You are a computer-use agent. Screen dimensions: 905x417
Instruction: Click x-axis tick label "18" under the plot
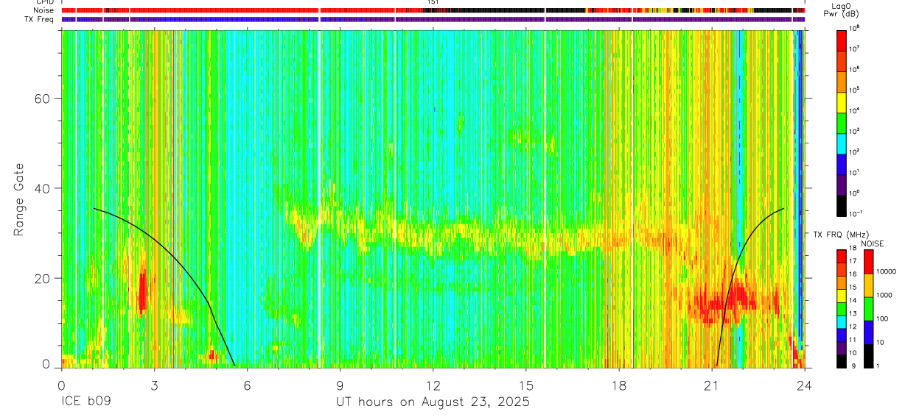pos(618,386)
